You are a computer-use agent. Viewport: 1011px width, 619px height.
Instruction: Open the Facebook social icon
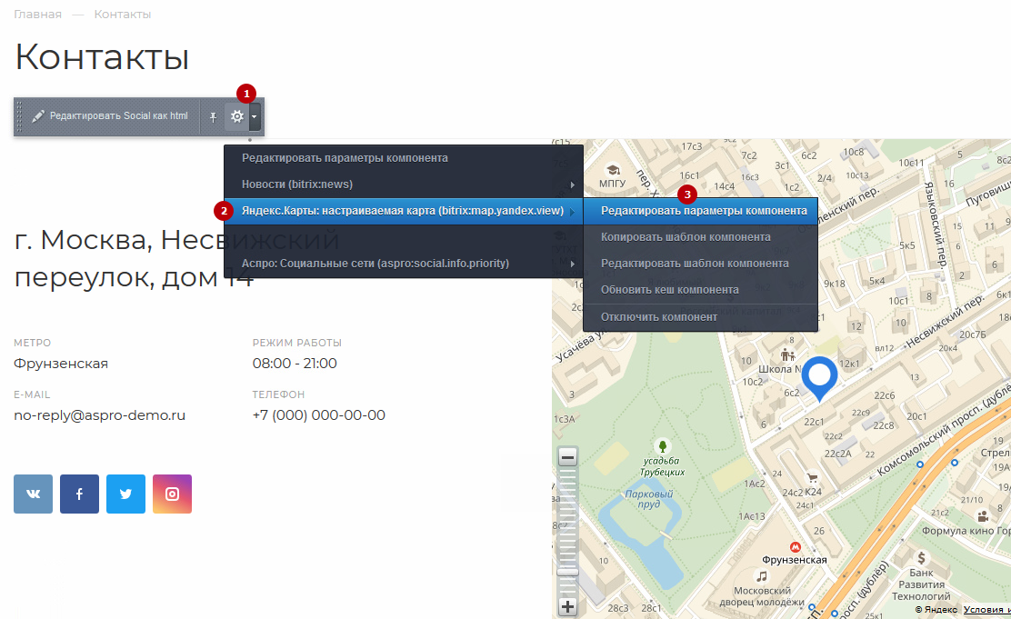pos(79,494)
